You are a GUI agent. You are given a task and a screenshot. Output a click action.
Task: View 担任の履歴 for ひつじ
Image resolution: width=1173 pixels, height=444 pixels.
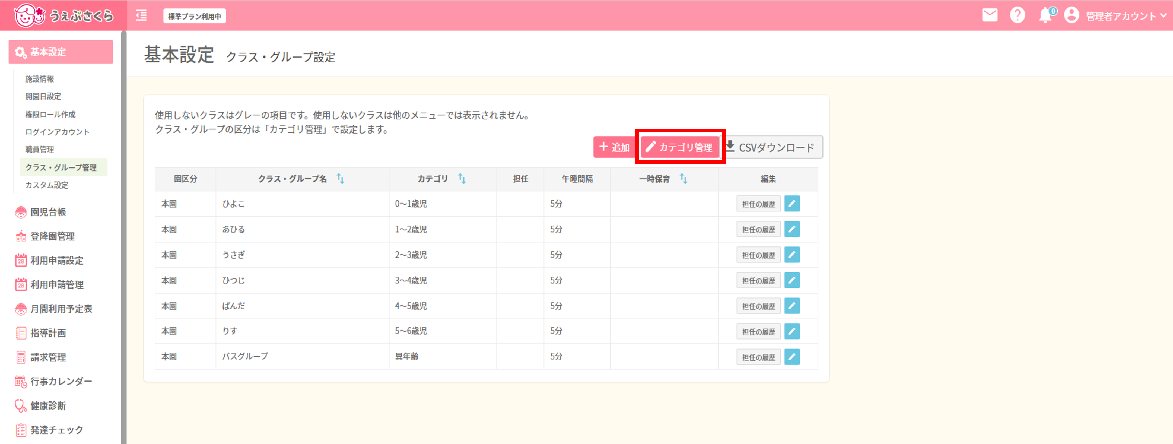click(758, 281)
